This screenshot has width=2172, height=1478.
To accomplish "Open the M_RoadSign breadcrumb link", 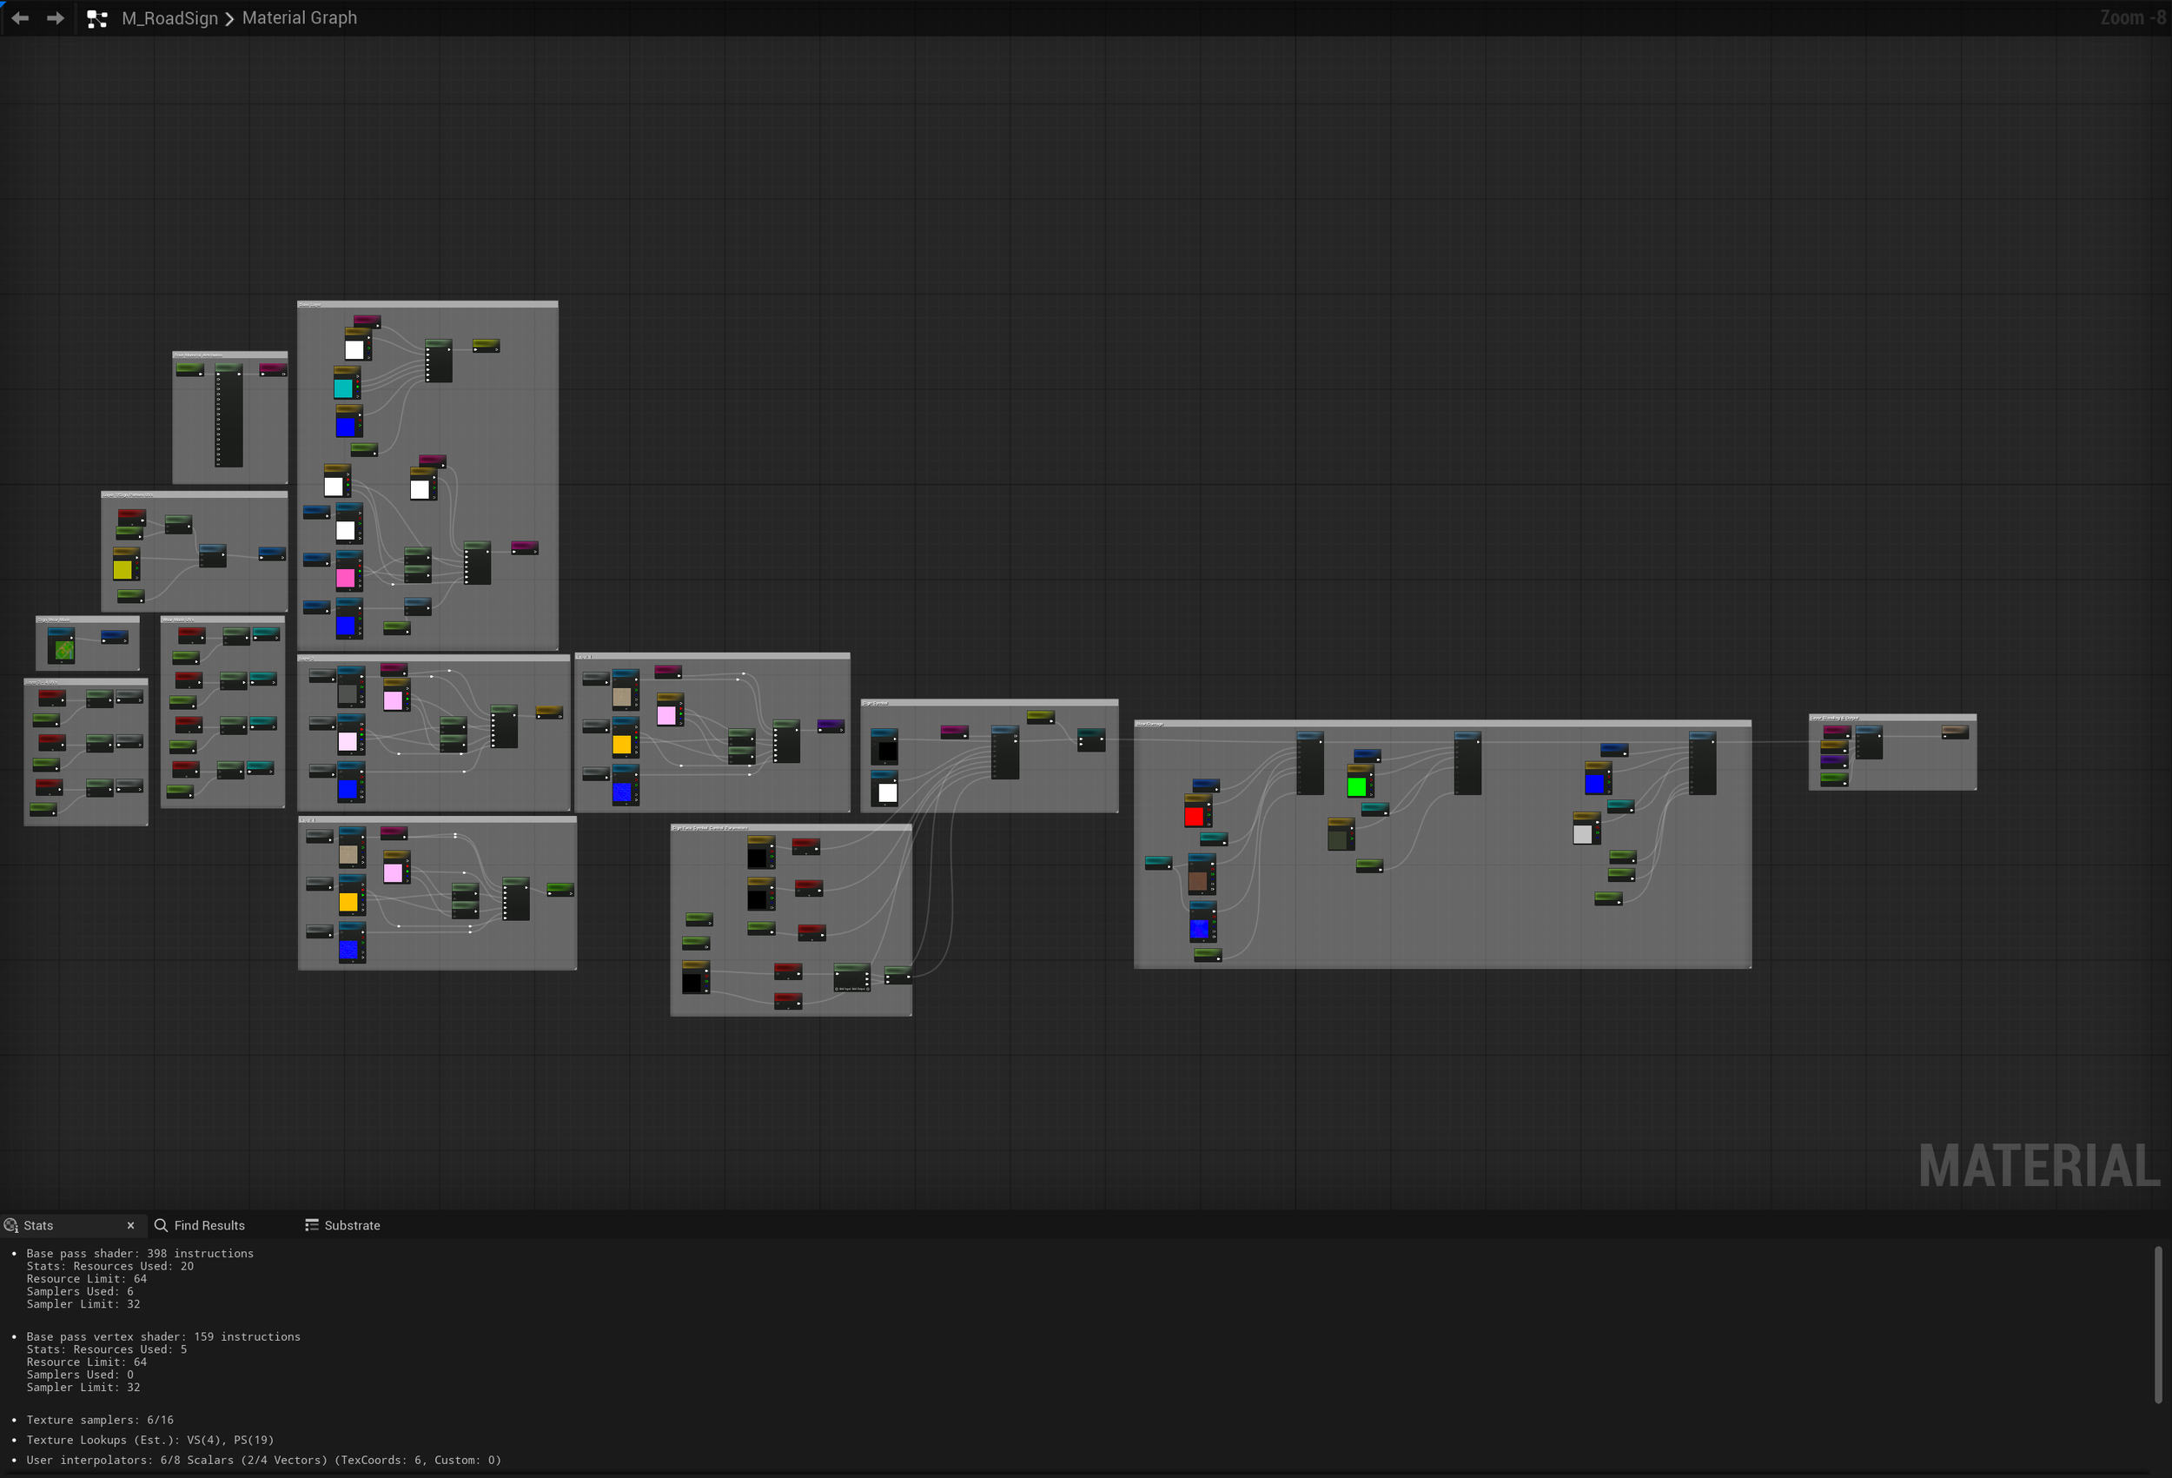I will (169, 17).
